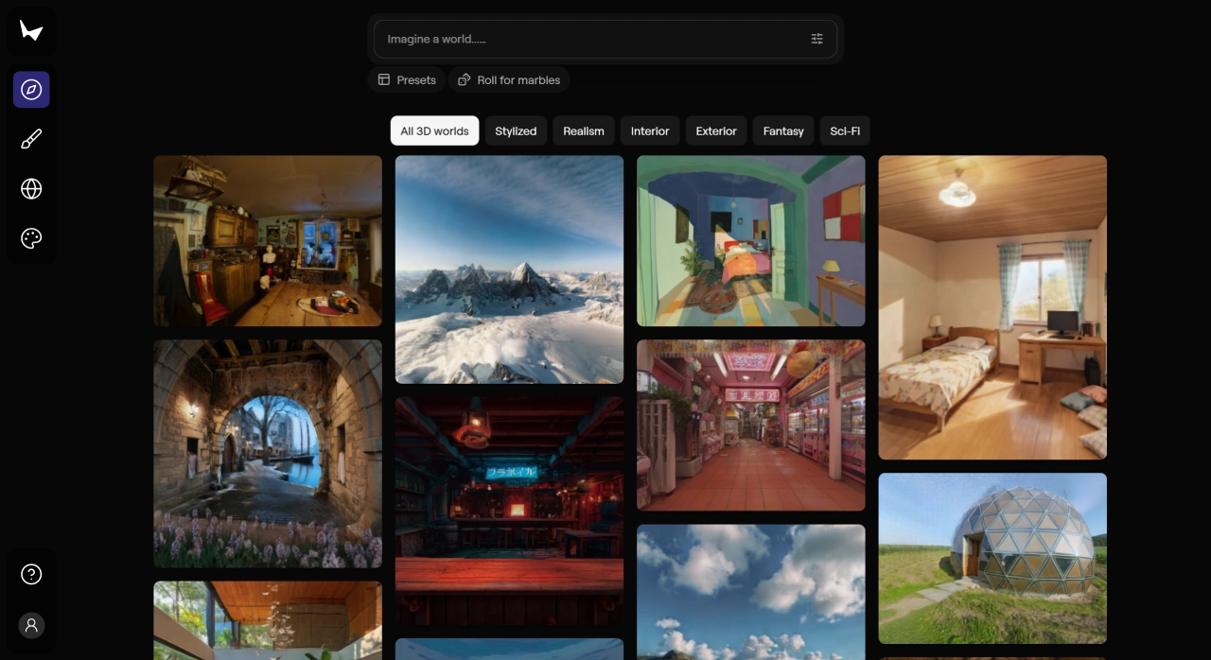Click Roll for marbles button
Viewport: 1211px width, 660px height.
click(509, 80)
